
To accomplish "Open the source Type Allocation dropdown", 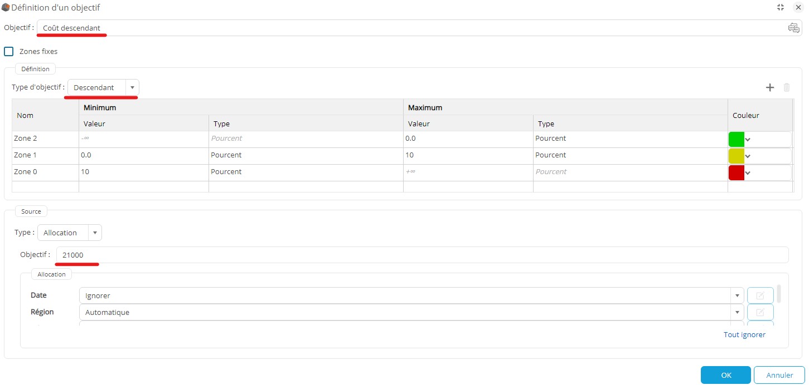I will [95, 233].
